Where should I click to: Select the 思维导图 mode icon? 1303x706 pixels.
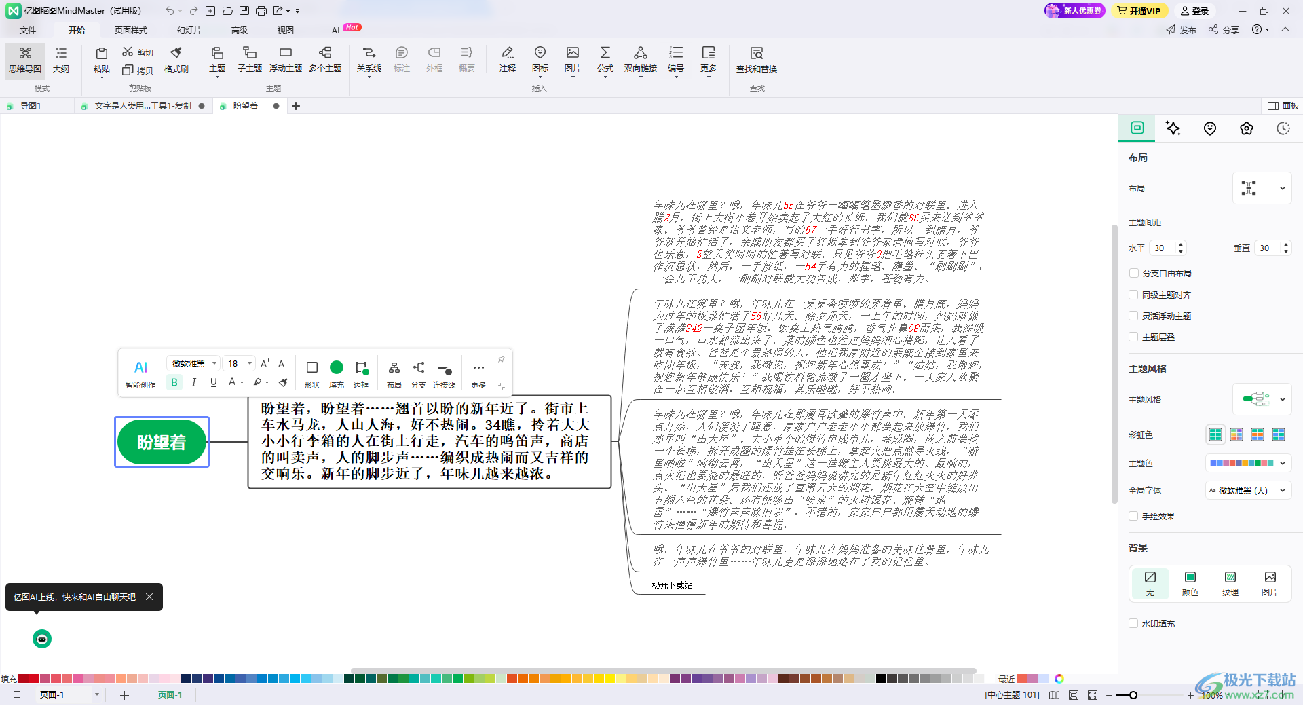(25, 60)
